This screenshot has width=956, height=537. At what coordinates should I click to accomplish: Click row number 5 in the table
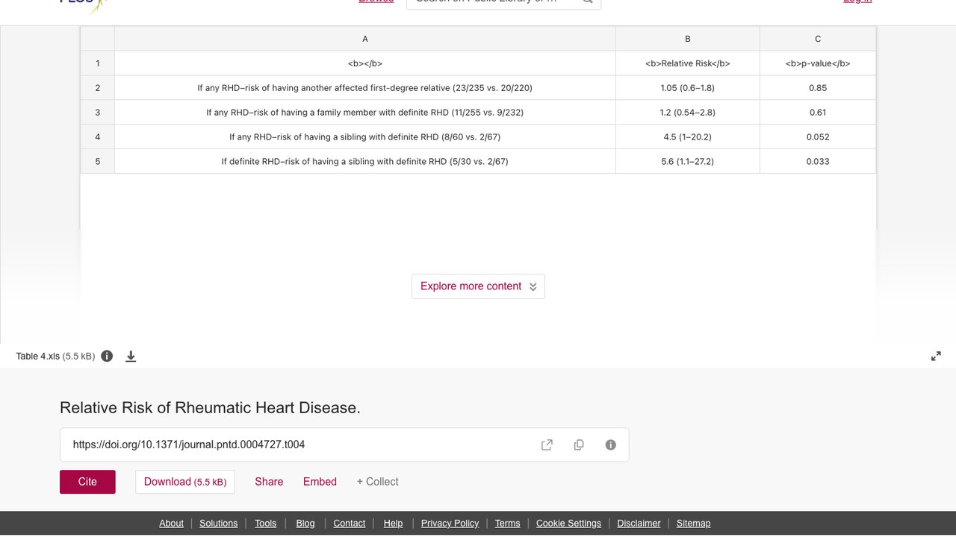[98, 161]
